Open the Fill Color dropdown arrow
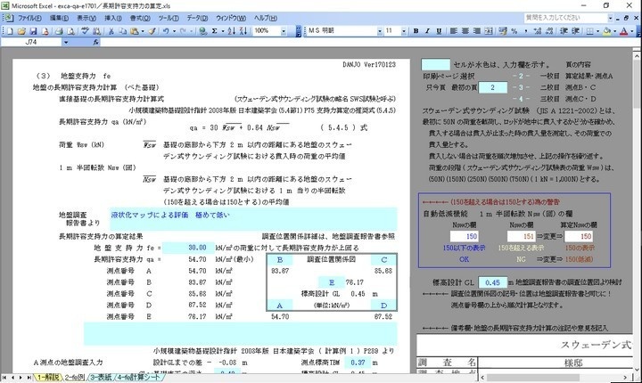Image resolution: width=642 pixels, height=383 pixels. tap(615, 31)
